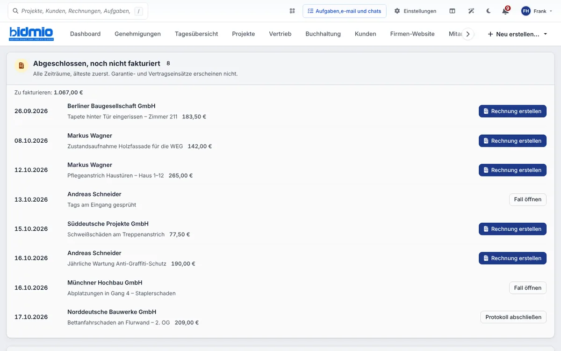Click Protokoll abschließen for Norddeutsche Bauwerke
Viewport: 561px width, 351px height.
tap(513, 317)
